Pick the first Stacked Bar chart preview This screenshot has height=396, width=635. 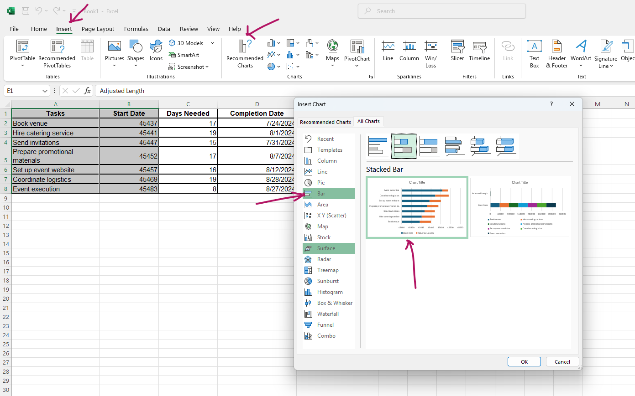tap(417, 207)
